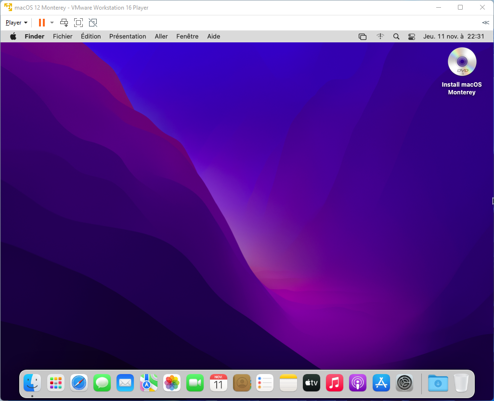Open Control Center from the menu bar
Viewport: 494px width, 401px height.
(x=411, y=36)
